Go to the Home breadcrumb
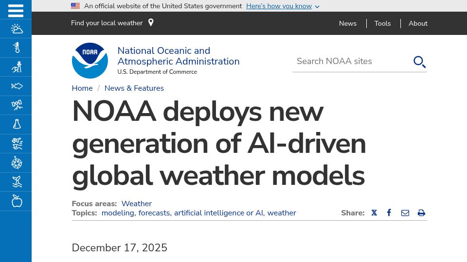467x262 pixels. (x=82, y=88)
